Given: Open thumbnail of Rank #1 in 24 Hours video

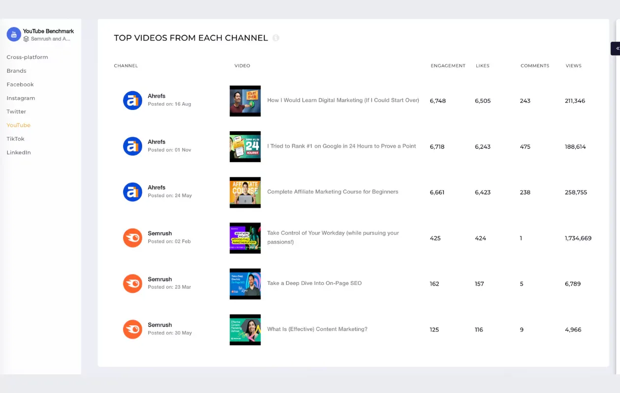Looking at the screenshot, I should point(245,146).
